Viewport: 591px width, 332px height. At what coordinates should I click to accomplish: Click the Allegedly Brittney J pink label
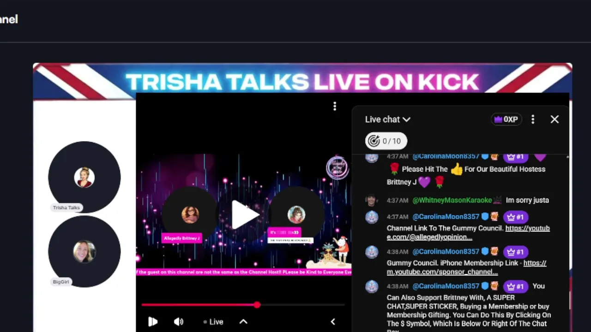(182, 238)
